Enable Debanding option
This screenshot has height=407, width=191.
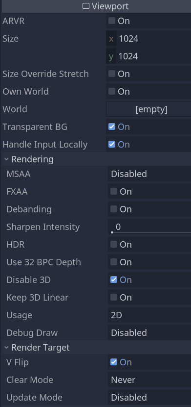pyautogui.click(x=114, y=209)
